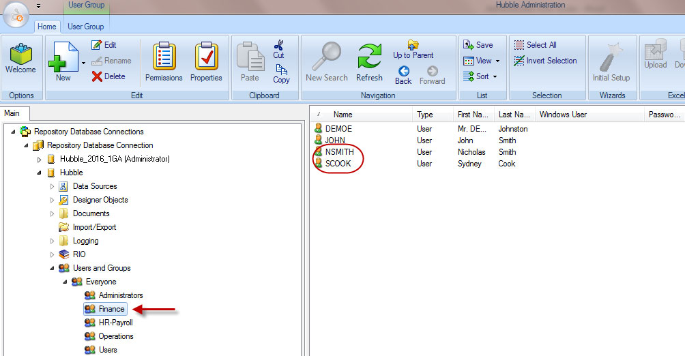Select the Main panel tab
Image resolution: width=685 pixels, height=356 pixels.
pos(13,113)
